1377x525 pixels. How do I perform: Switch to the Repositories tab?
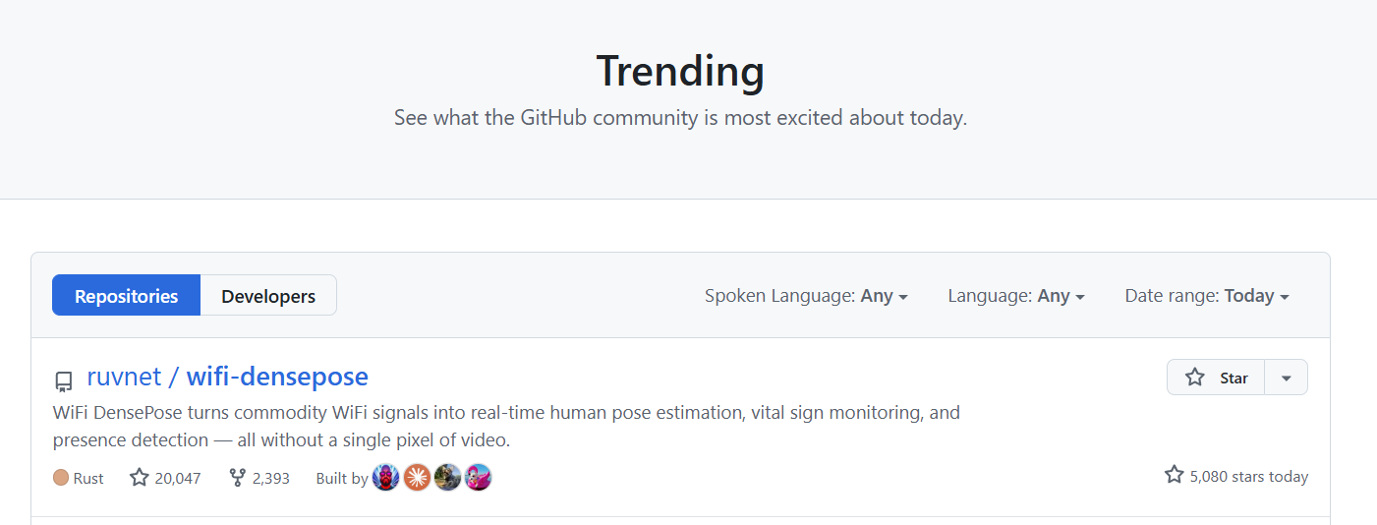click(x=126, y=296)
